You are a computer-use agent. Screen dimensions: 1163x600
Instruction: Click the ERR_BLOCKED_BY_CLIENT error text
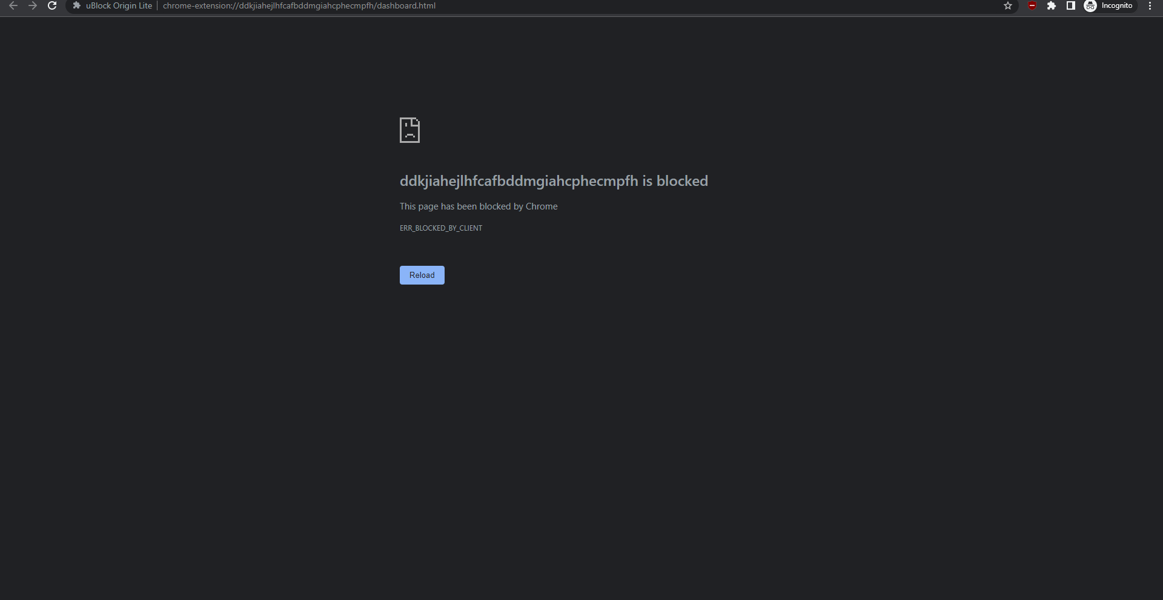click(x=440, y=228)
